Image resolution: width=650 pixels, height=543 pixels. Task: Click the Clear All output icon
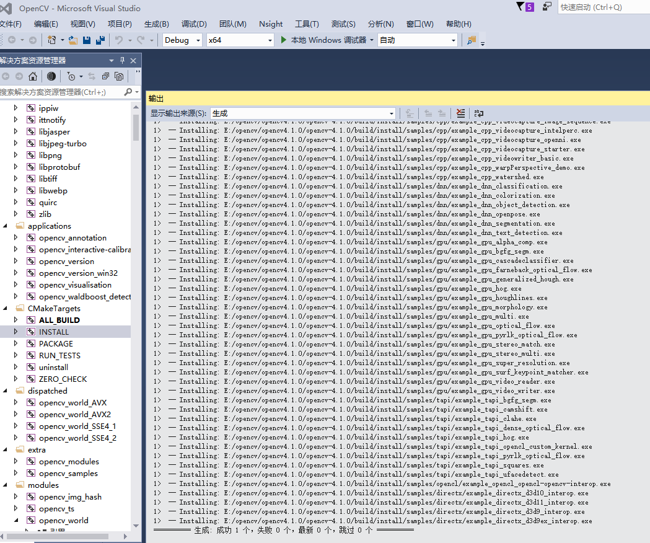point(460,113)
